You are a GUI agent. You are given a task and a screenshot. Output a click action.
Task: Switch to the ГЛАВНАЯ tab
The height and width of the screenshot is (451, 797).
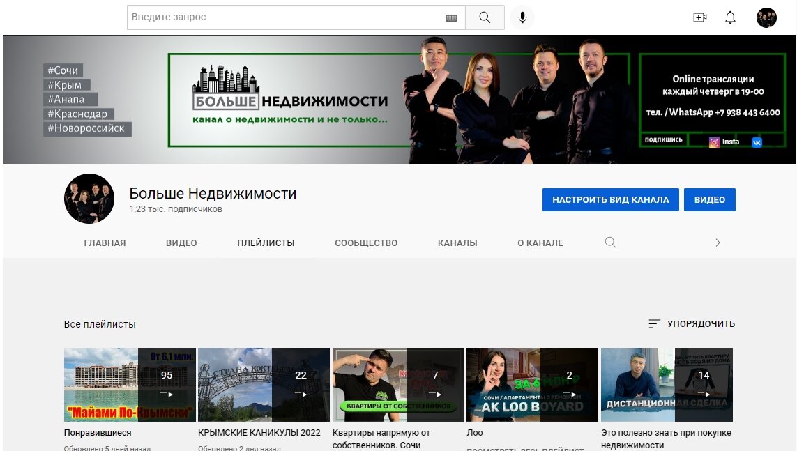click(105, 243)
